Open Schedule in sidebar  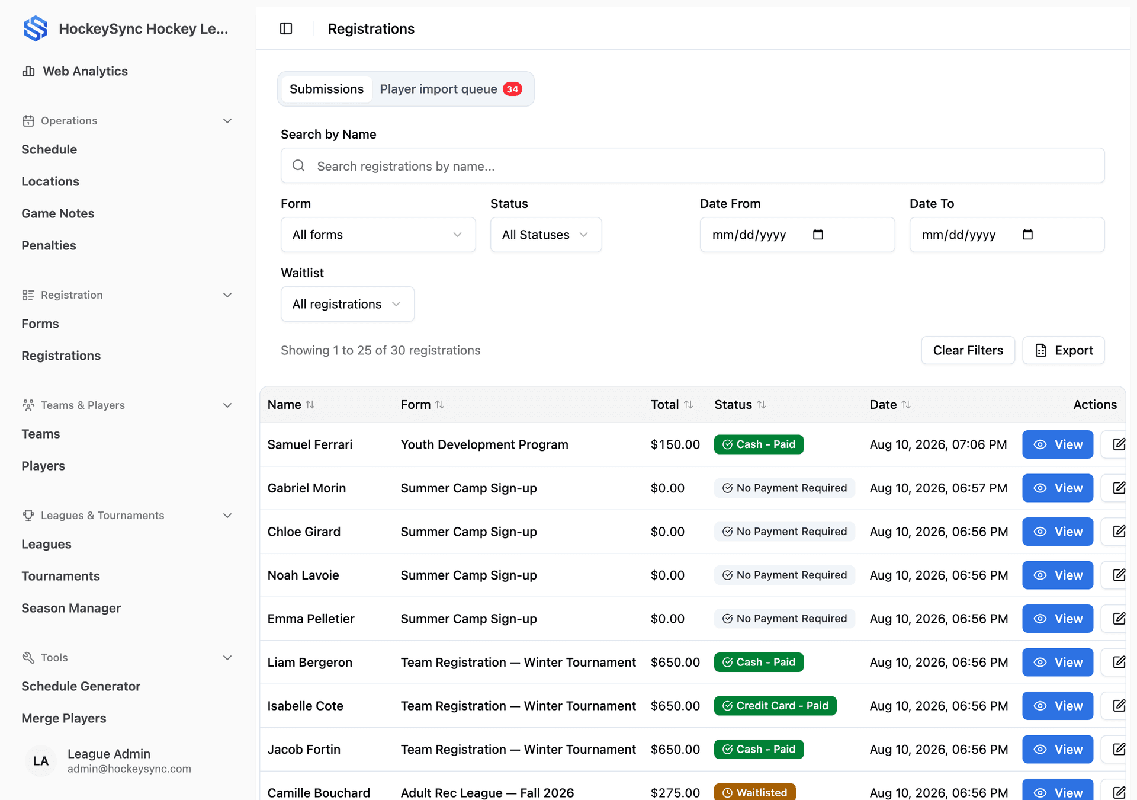(x=49, y=149)
